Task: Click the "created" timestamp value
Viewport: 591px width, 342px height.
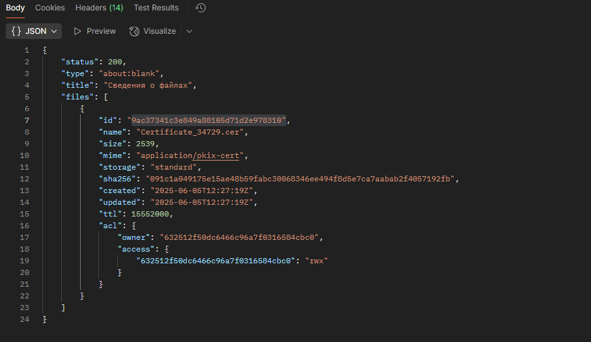Action: pos(202,191)
